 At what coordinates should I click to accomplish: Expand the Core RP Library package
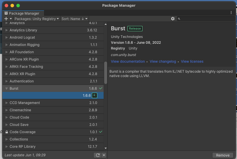click(x=6, y=146)
